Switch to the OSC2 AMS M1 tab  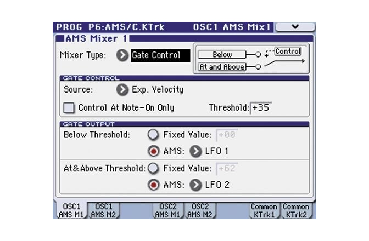168,210
